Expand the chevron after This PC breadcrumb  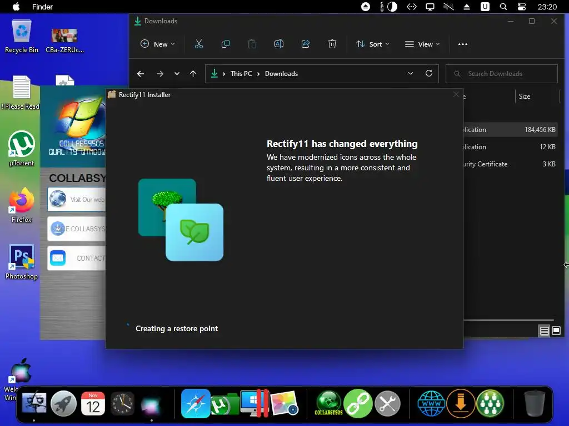click(x=258, y=74)
